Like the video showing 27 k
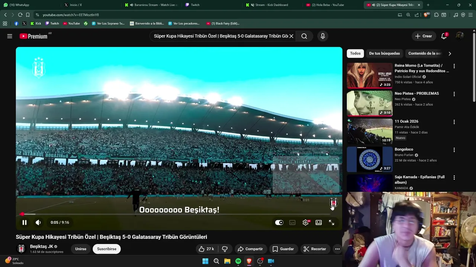The image size is (476, 267). 206,249
